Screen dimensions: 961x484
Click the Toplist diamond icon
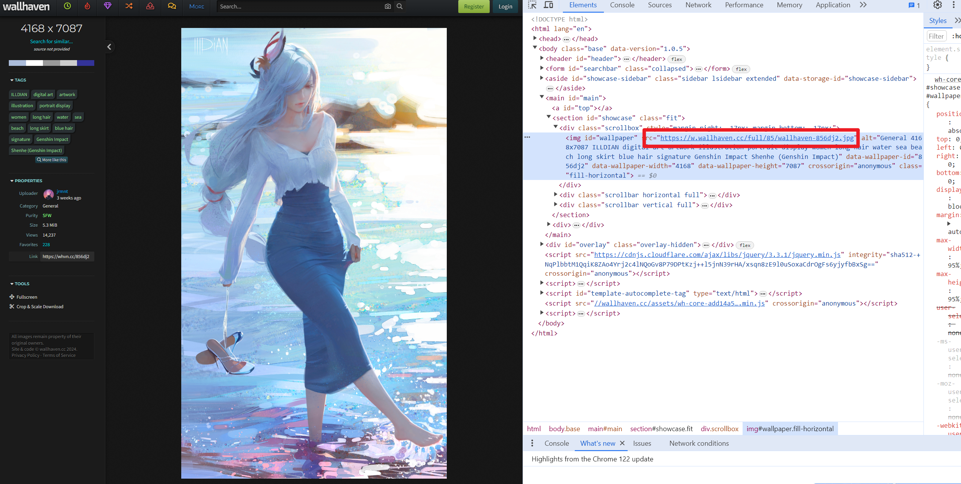click(x=108, y=6)
